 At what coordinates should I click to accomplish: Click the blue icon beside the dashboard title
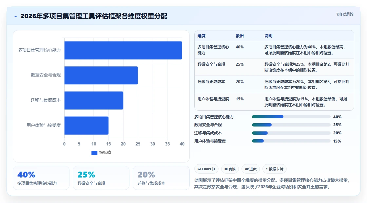click(x=16, y=16)
